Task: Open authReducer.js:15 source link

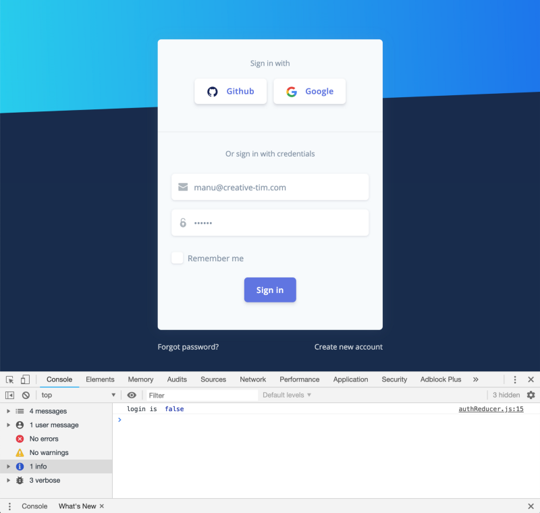Action: [491, 409]
